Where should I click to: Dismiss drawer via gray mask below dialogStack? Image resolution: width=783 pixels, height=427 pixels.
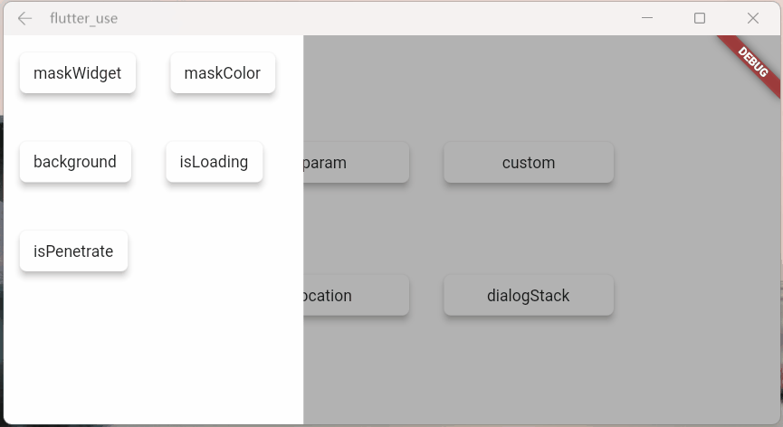coord(529,369)
